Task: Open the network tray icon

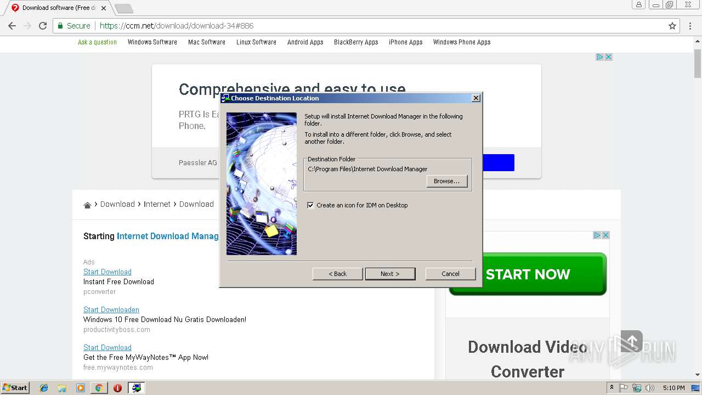Action: pyautogui.click(x=637, y=388)
